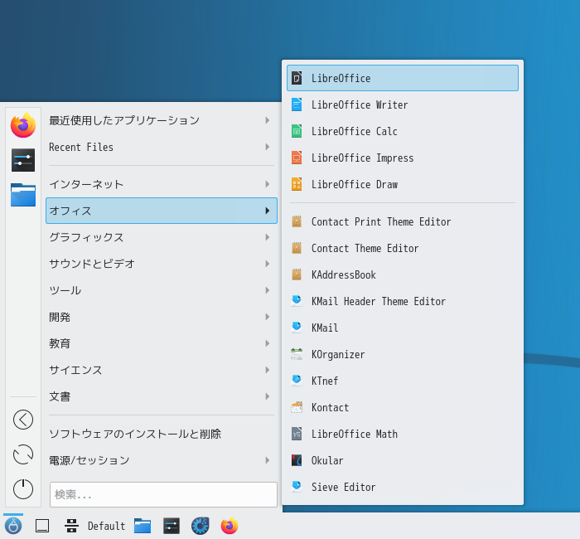Click the LibreOffice Math icon
This screenshot has height=539, width=580.
click(x=297, y=434)
